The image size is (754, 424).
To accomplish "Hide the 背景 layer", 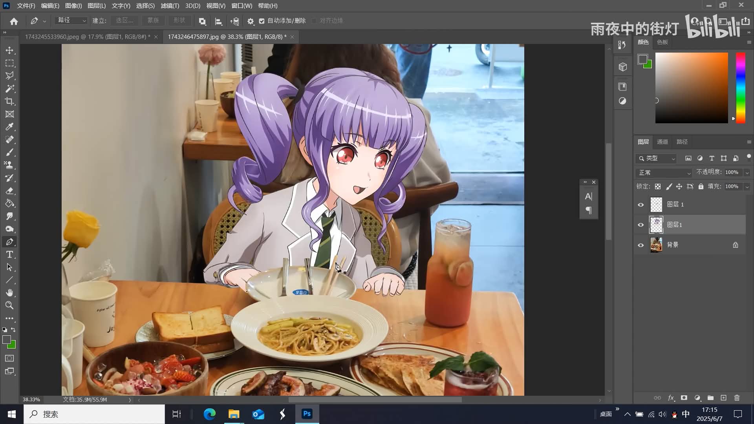I will tap(641, 245).
